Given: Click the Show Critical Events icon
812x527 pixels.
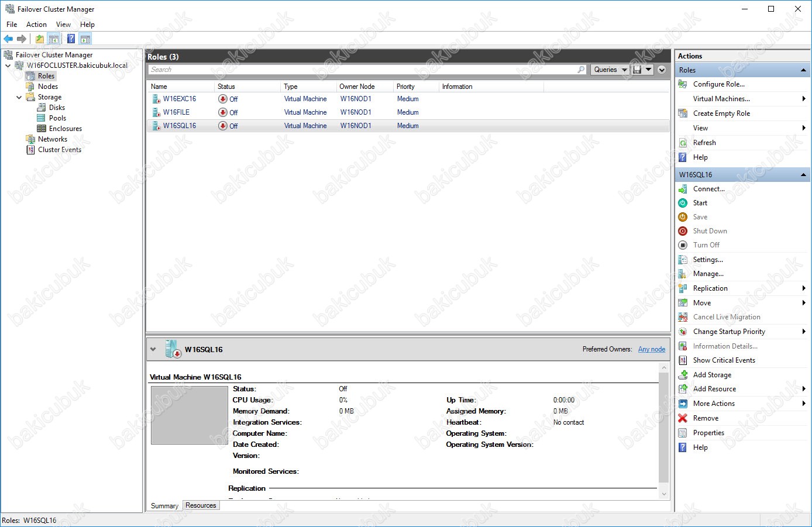Looking at the screenshot, I should pos(683,360).
